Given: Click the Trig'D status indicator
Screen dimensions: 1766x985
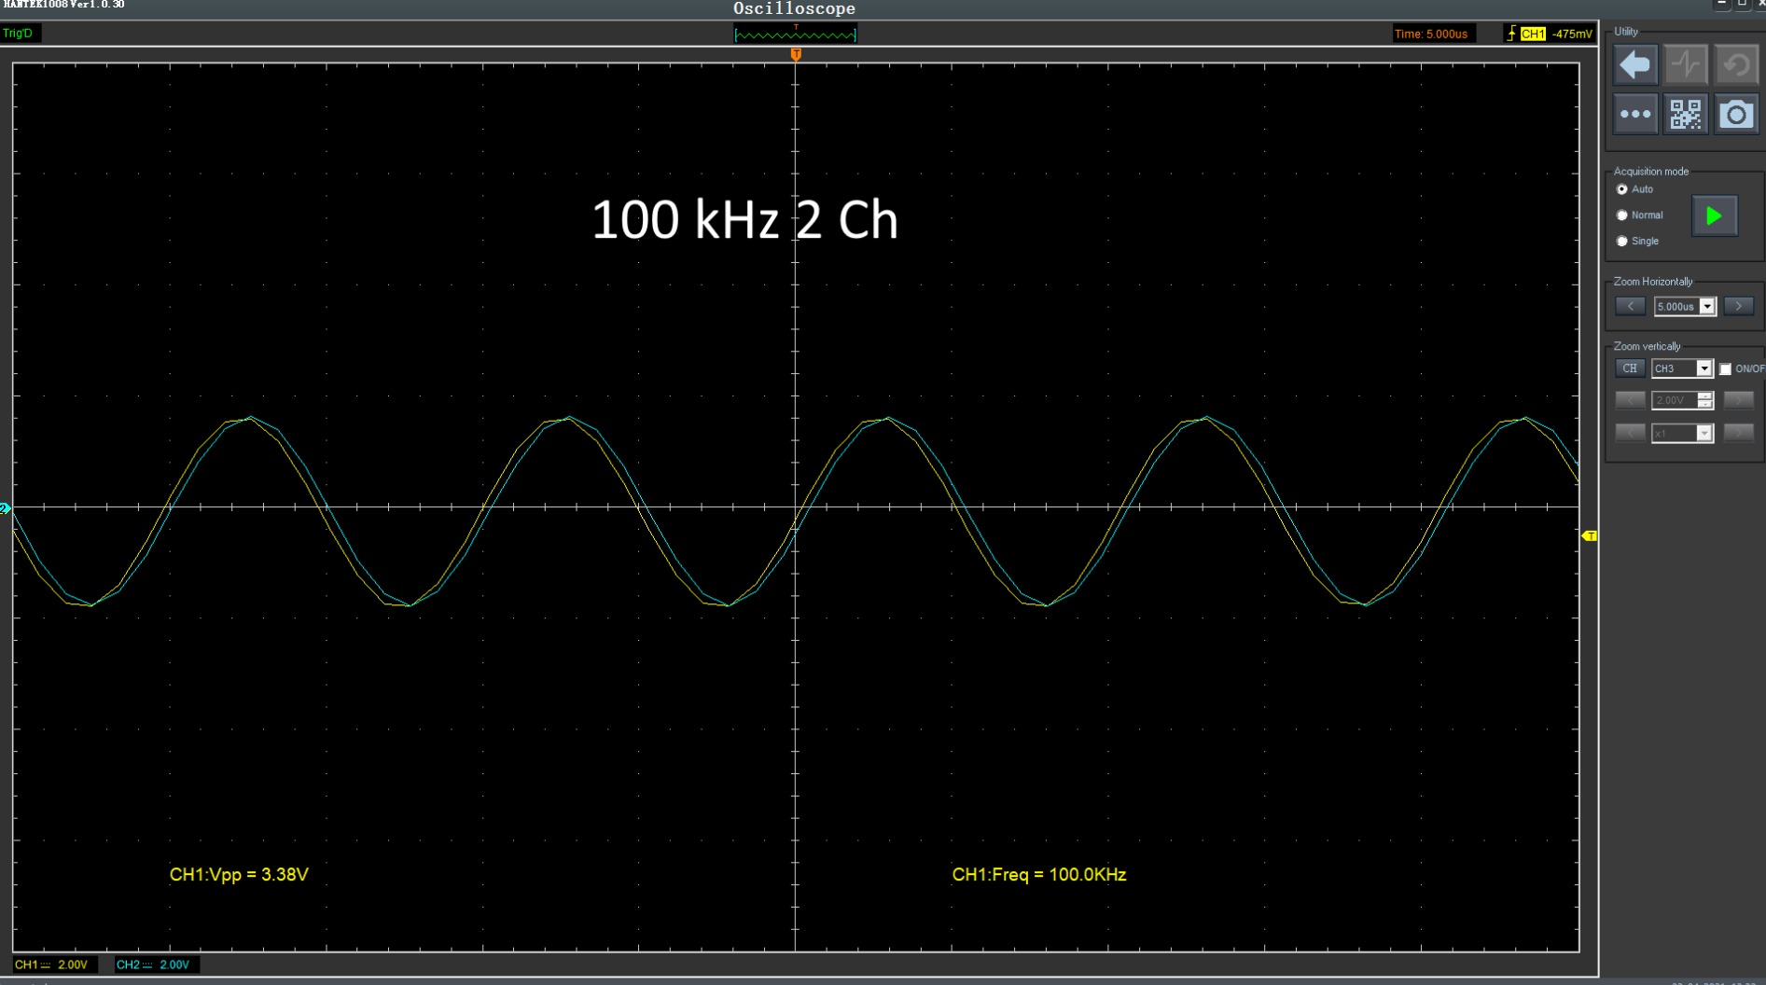Looking at the screenshot, I should tap(18, 34).
